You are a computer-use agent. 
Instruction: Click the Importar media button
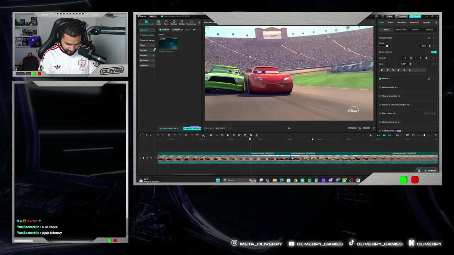coord(164,29)
